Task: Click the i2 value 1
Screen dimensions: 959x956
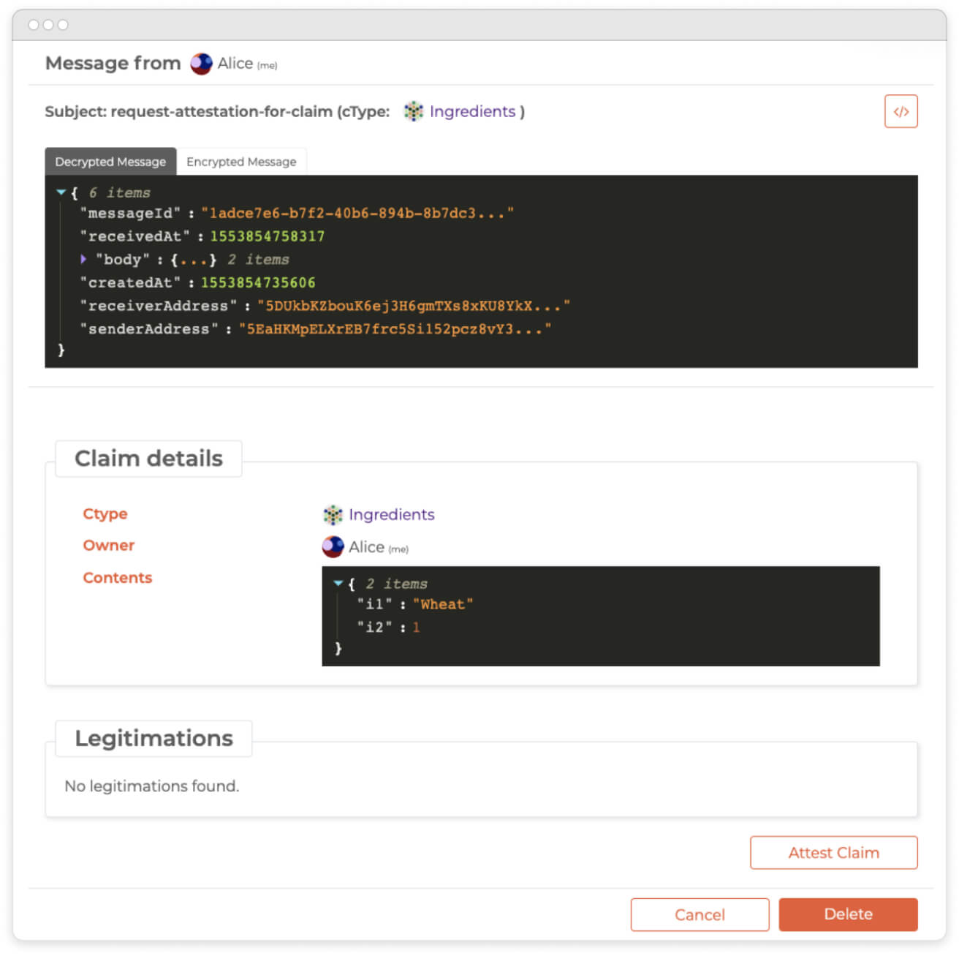Action: [x=416, y=627]
